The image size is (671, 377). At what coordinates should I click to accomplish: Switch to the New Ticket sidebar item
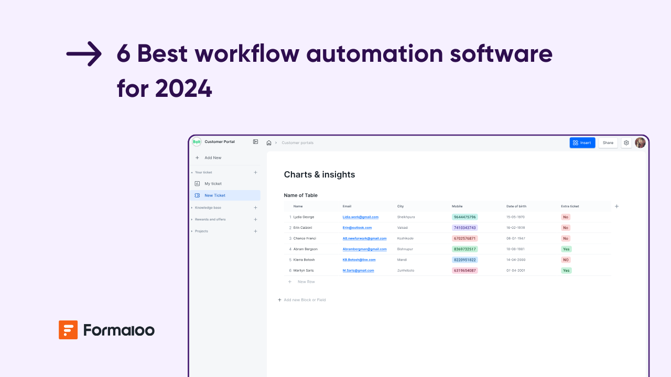[215, 195]
